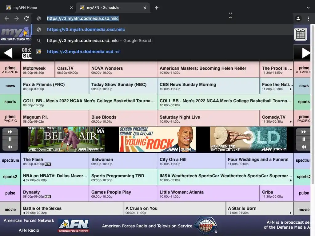The width and height of the screenshot is (315, 236).
Task: Go forward in browser history
Action: [17, 18]
